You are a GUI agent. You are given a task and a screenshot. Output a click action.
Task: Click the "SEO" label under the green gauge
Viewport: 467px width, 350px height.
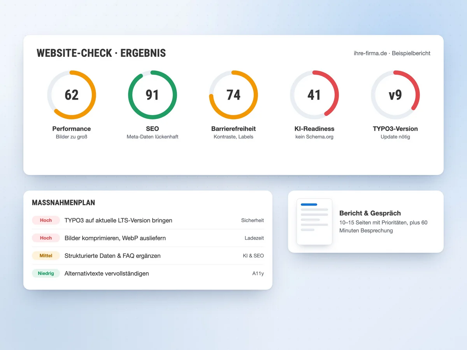point(153,129)
